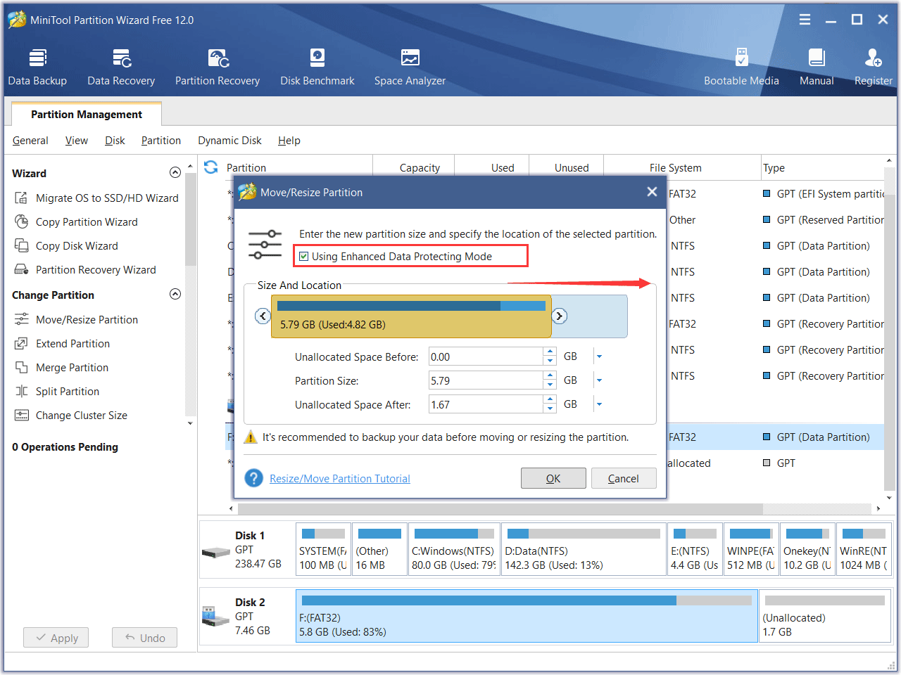Select Onekey 10.2 GB partition block

807,549
